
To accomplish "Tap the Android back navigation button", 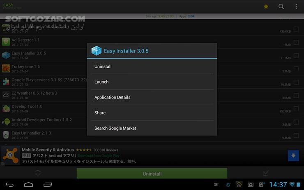I will pos(9,185).
